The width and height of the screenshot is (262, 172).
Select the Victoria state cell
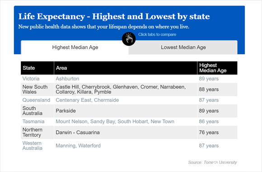tap(31, 79)
